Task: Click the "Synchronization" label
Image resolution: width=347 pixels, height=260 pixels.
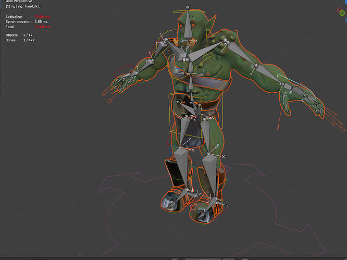Action: point(19,22)
